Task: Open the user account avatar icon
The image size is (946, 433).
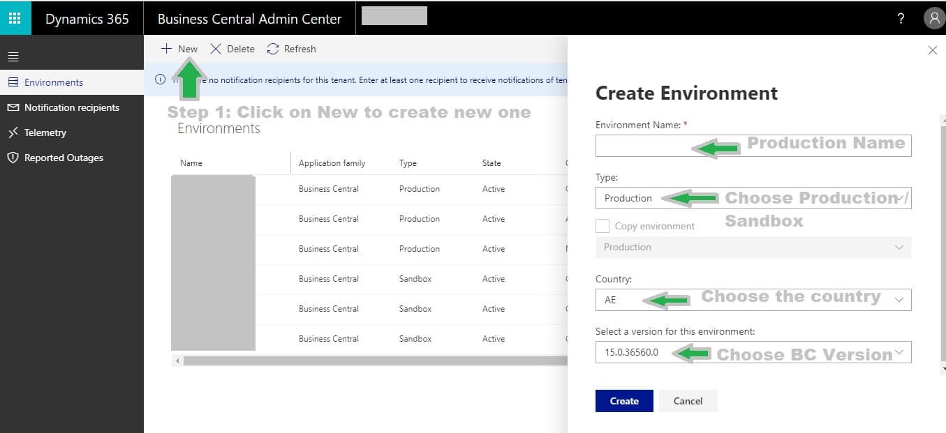Action: 934,17
